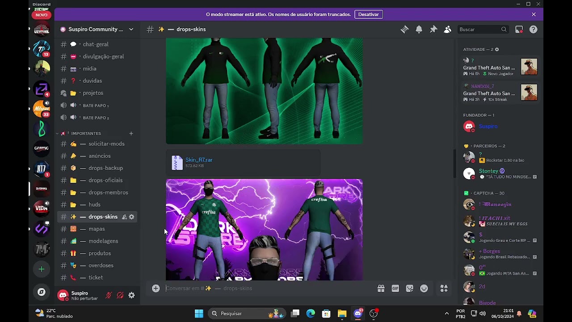Click Desativar streamer mode button

(x=369, y=14)
